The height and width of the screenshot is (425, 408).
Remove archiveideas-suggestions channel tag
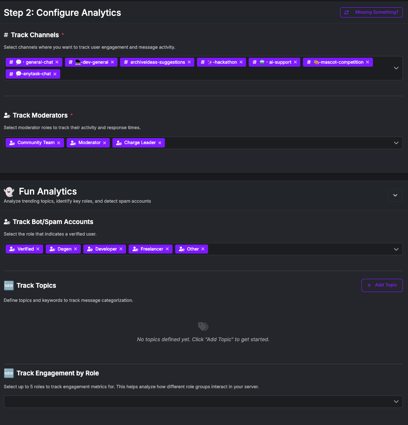coord(189,62)
